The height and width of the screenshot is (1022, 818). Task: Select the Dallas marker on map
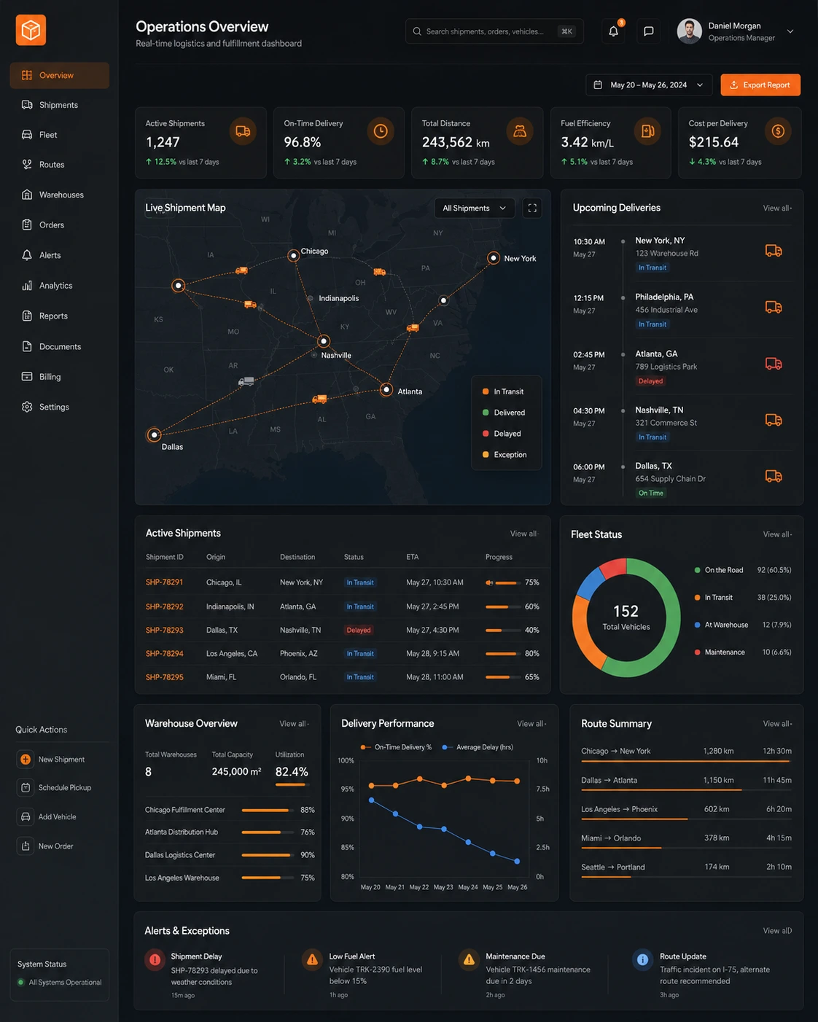[154, 435]
